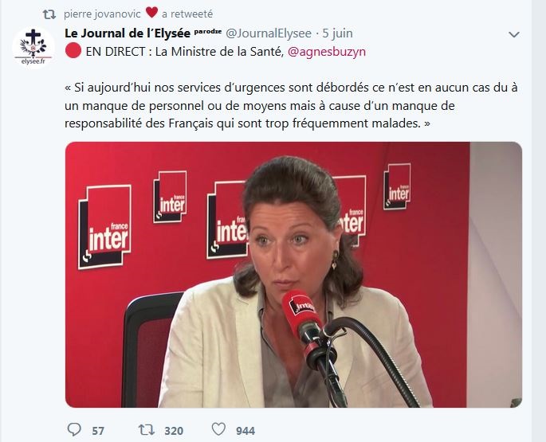Click the red circle EN DIRECT emoji

(73, 51)
